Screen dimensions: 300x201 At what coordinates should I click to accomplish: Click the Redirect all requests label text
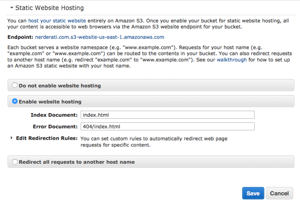[x=77, y=162]
